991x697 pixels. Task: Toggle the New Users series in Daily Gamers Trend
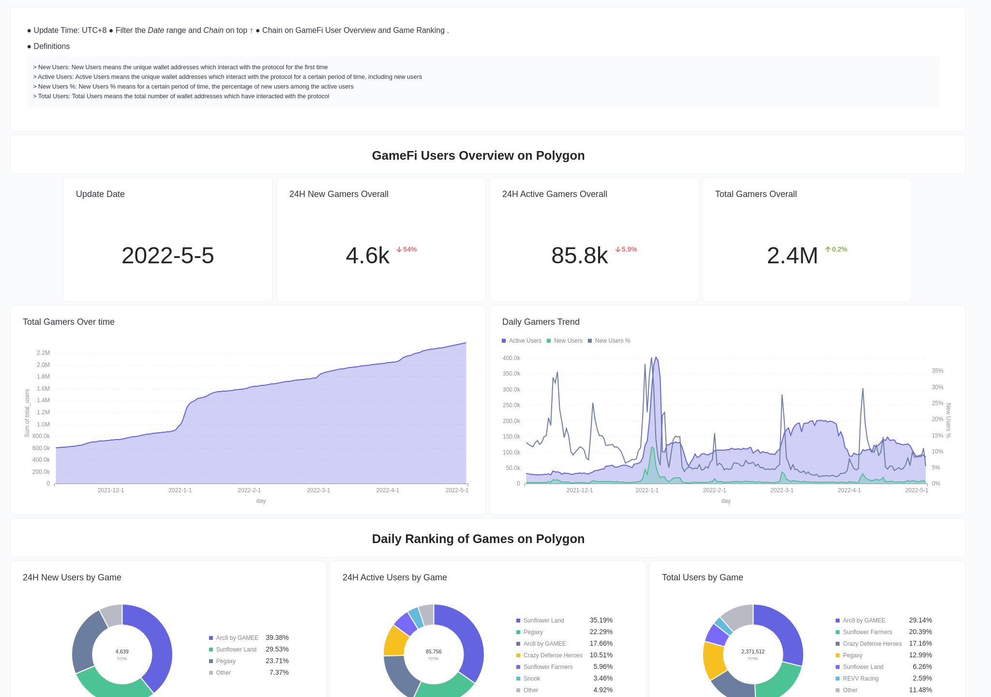[565, 341]
